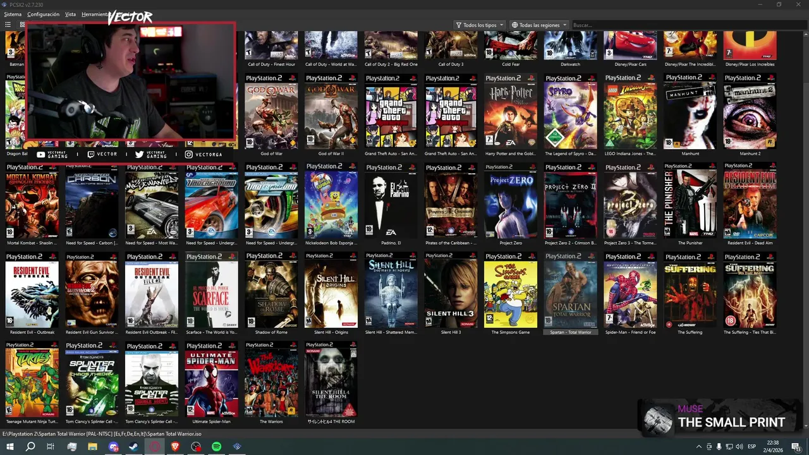
Task: Select the Silent Hill Shattered Memories cover
Action: [x=391, y=290]
